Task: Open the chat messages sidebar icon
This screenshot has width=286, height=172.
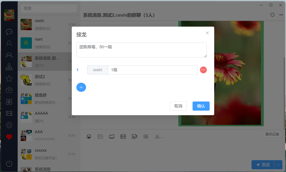Action: [x=9, y=32]
